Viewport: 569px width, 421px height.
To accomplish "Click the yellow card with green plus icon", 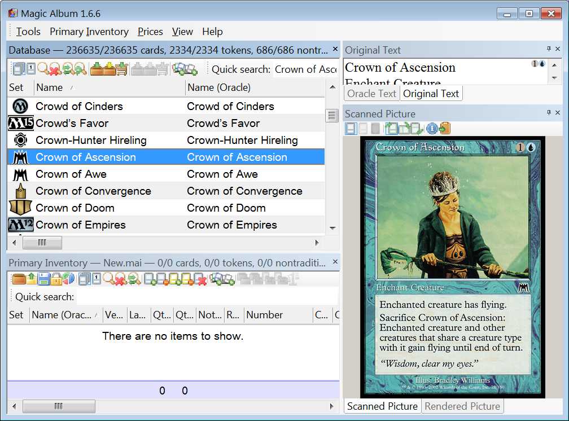I will [175, 279].
